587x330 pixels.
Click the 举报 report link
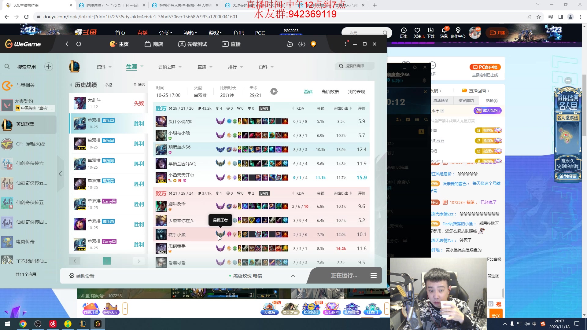click(x=109, y=85)
